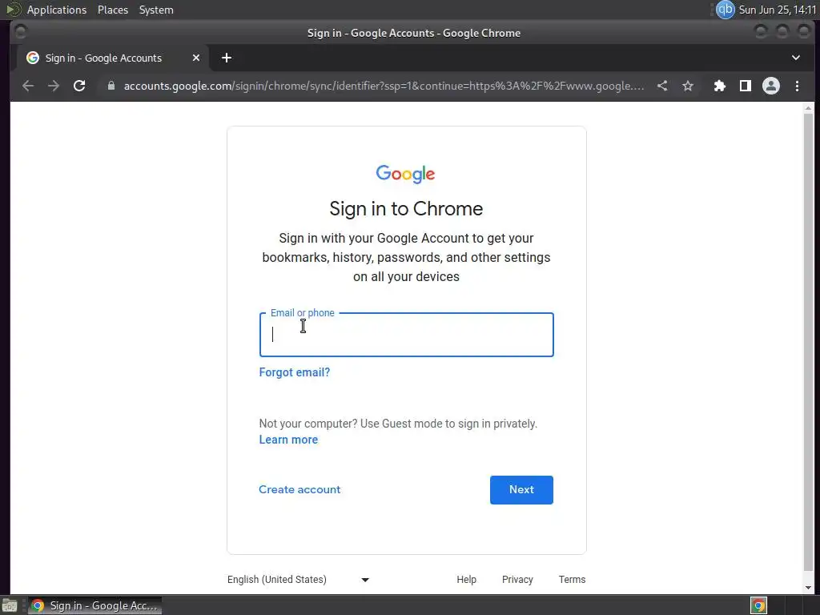Click the Google logo
Viewport: 820px width, 615px height.
pyautogui.click(x=406, y=174)
